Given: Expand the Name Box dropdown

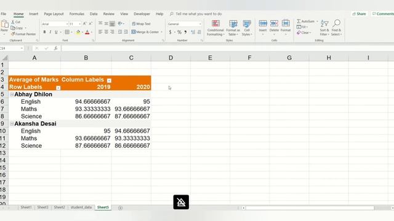Looking at the screenshot, I should pyautogui.click(x=22, y=48).
